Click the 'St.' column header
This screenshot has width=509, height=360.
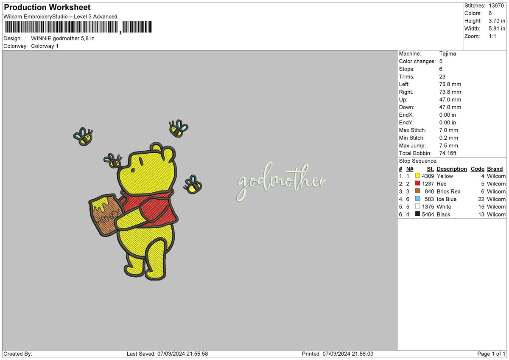pyautogui.click(x=431, y=169)
